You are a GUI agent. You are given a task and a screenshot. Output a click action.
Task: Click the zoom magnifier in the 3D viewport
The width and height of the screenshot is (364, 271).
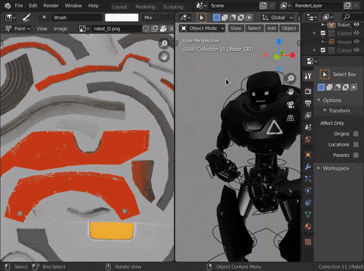click(291, 78)
